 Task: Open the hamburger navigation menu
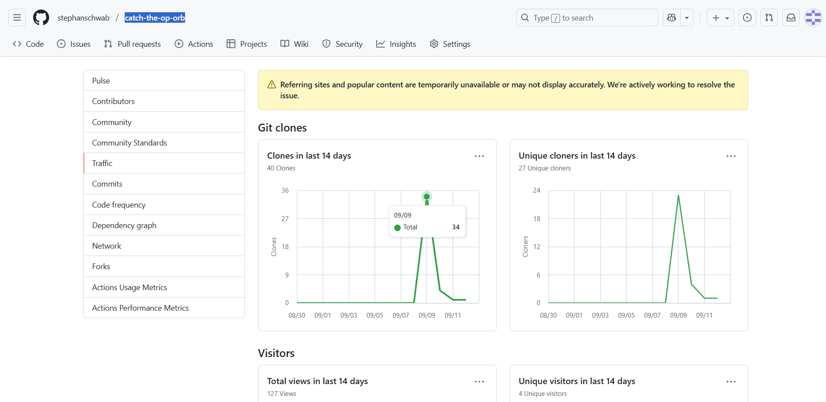point(17,18)
